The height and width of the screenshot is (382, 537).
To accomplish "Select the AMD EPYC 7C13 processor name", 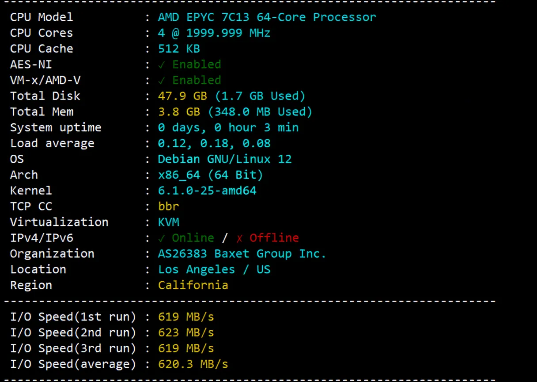I will 267,17.
